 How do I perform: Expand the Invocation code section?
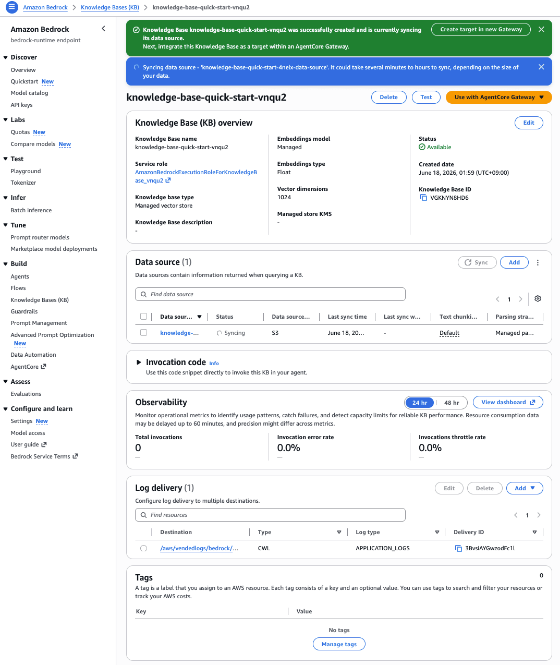click(x=139, y=362)
